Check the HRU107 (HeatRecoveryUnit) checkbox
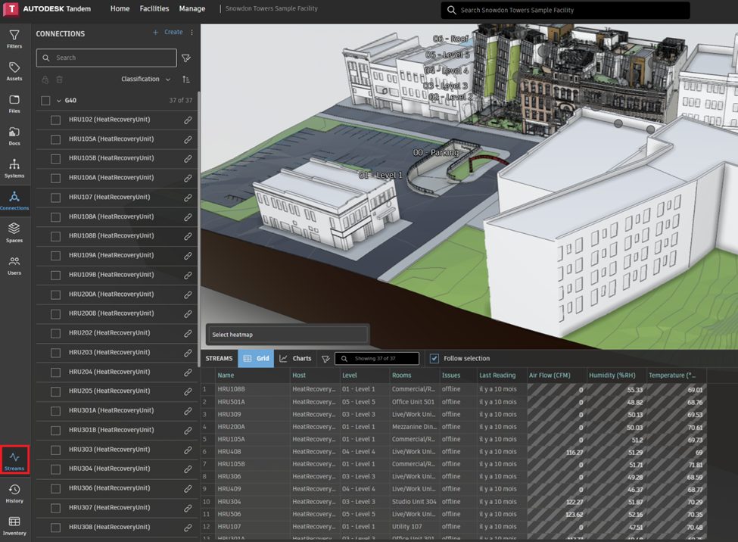Screen dimensions: 738x542 pyautogui.click(x=55, y=198)
